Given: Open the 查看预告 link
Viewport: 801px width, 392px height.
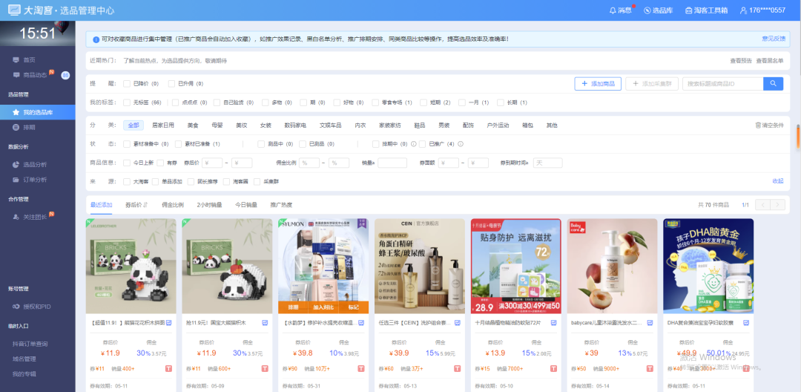Looking at the screenshot, I should (x=741, y=61).
